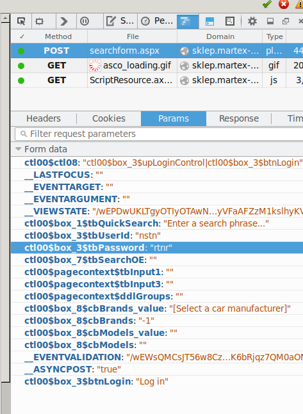Screen dimensions: 303x414
Task: Select the btnLogin "Log in" row
Action: (x=157, y=381)
